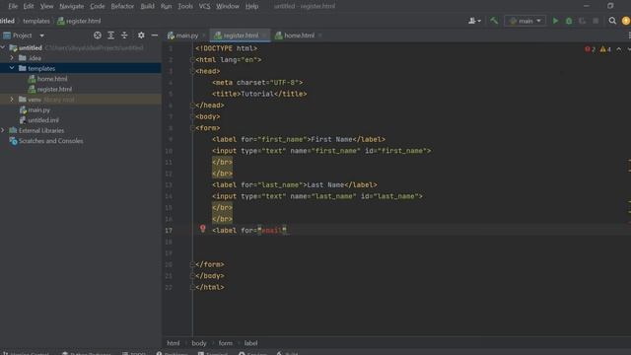Click html in the bottom breadcrumb
This screenshot has height=355, width=631.
(x=174, y=343)
